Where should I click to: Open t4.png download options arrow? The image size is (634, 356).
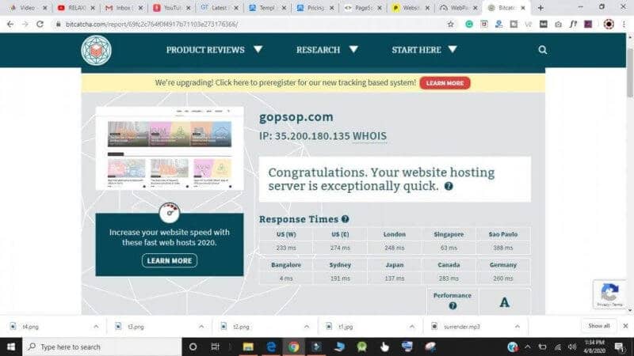pos(96,326)
